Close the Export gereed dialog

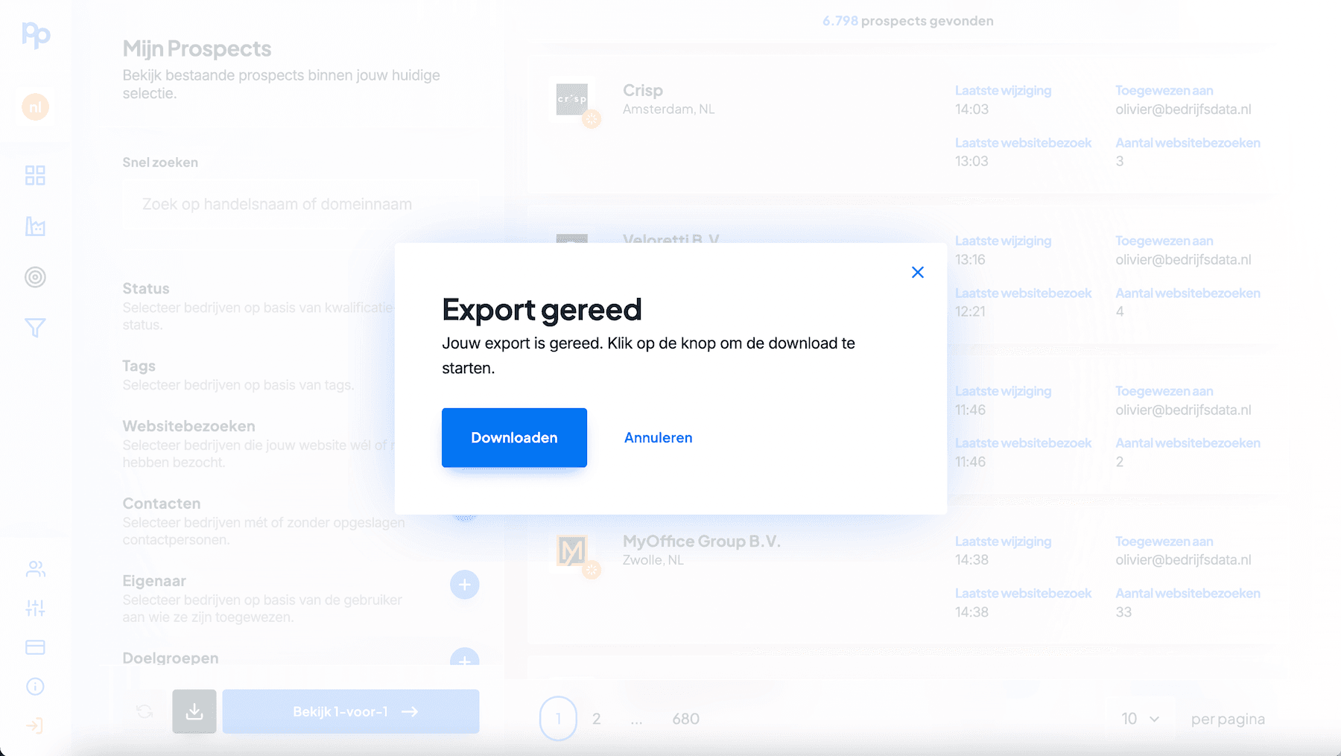pos(917,273)
